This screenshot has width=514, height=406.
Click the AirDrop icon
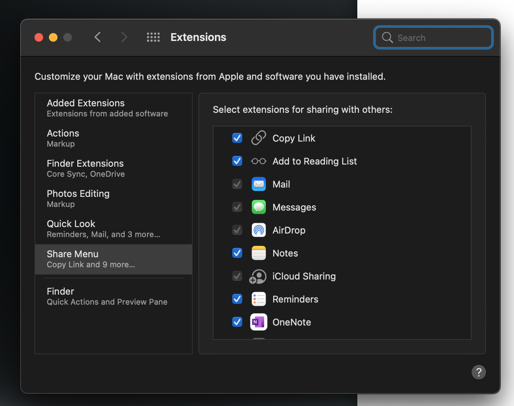(x=258, y=230)
